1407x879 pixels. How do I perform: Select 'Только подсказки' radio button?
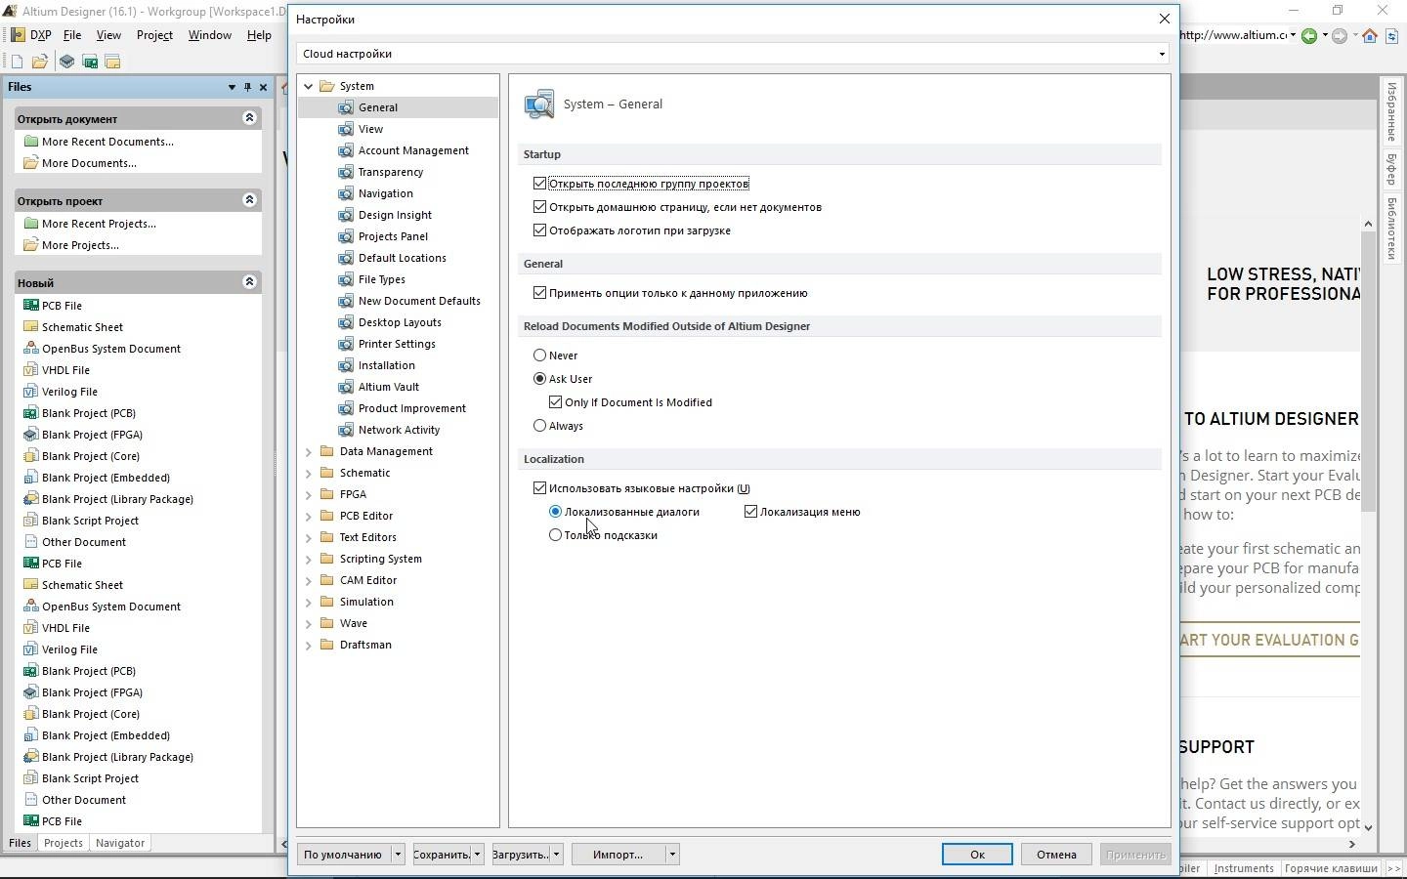click(x=555, y=535)
